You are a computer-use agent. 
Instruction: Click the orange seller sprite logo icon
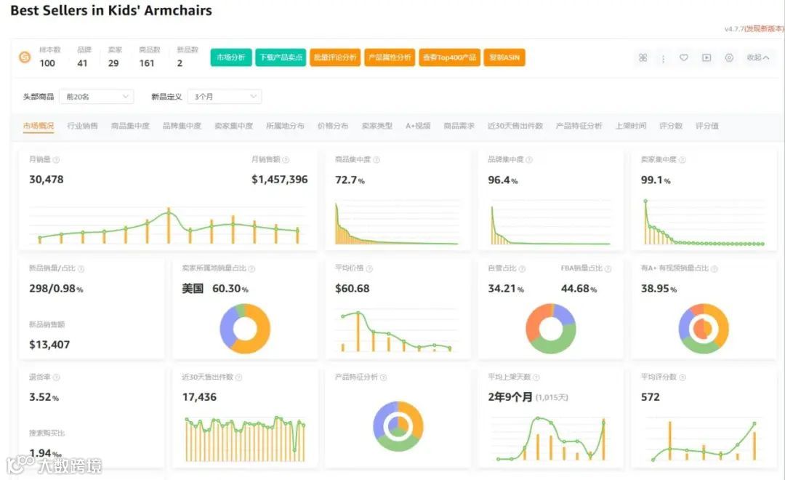click(25, 57)
